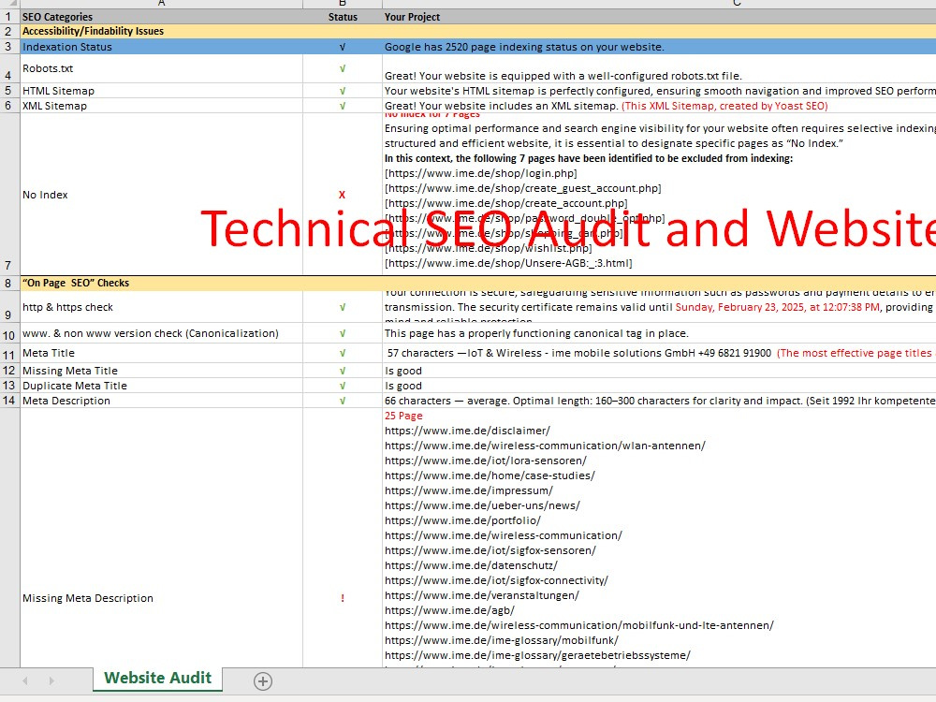
Task: Select the 'www. & non www version check' cell
Action: pos(161,333)
